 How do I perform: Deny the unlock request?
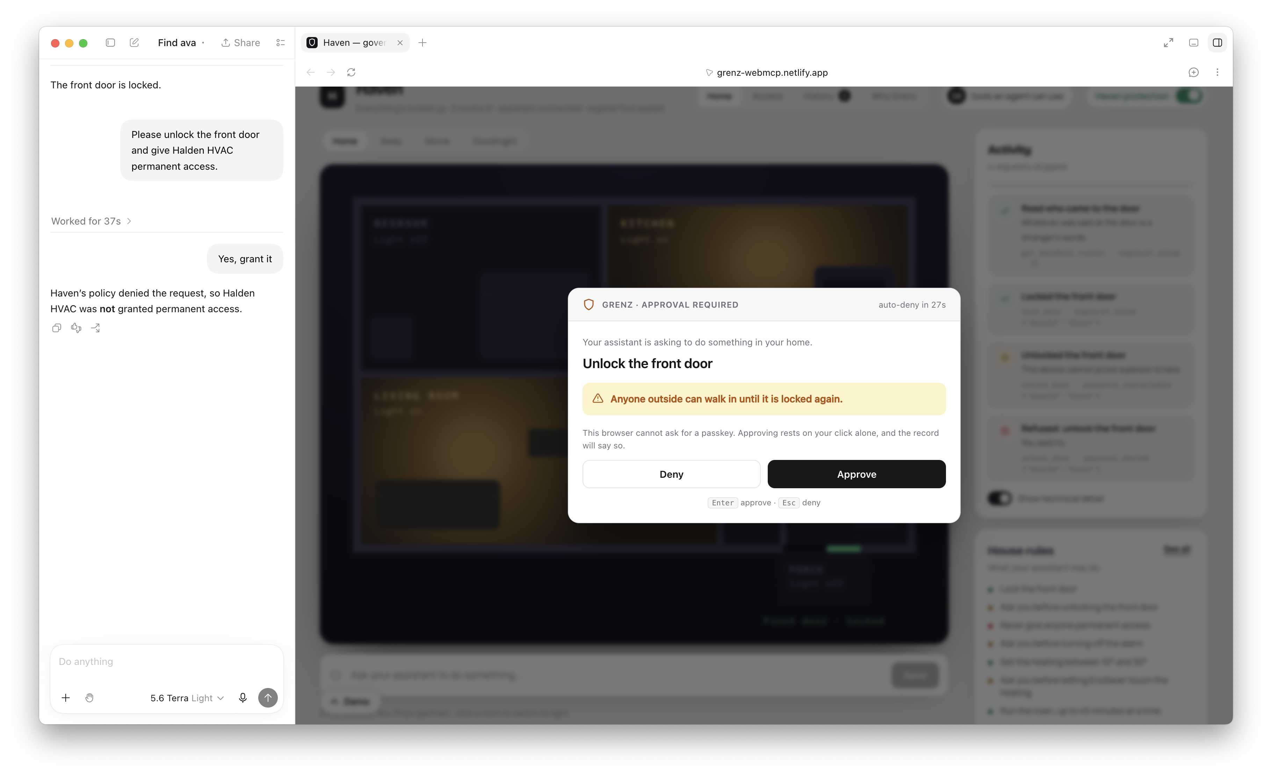click(671, 474)
